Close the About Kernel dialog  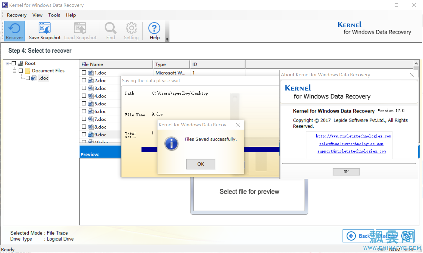point(412,75)
